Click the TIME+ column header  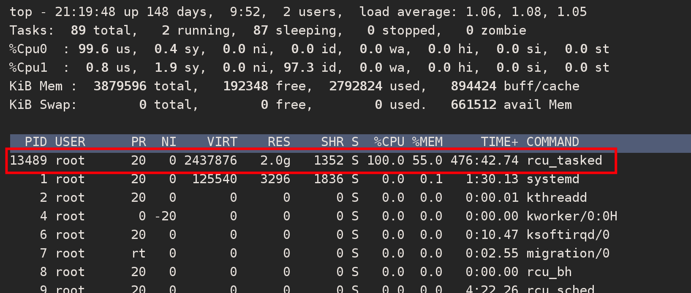(499, 142)
